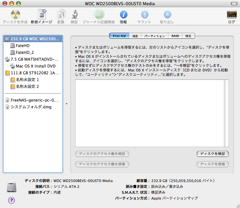Click the 検証 microscope toolbar icon
The height and width of the screenshot is (208, 240).
pos(75,14)
